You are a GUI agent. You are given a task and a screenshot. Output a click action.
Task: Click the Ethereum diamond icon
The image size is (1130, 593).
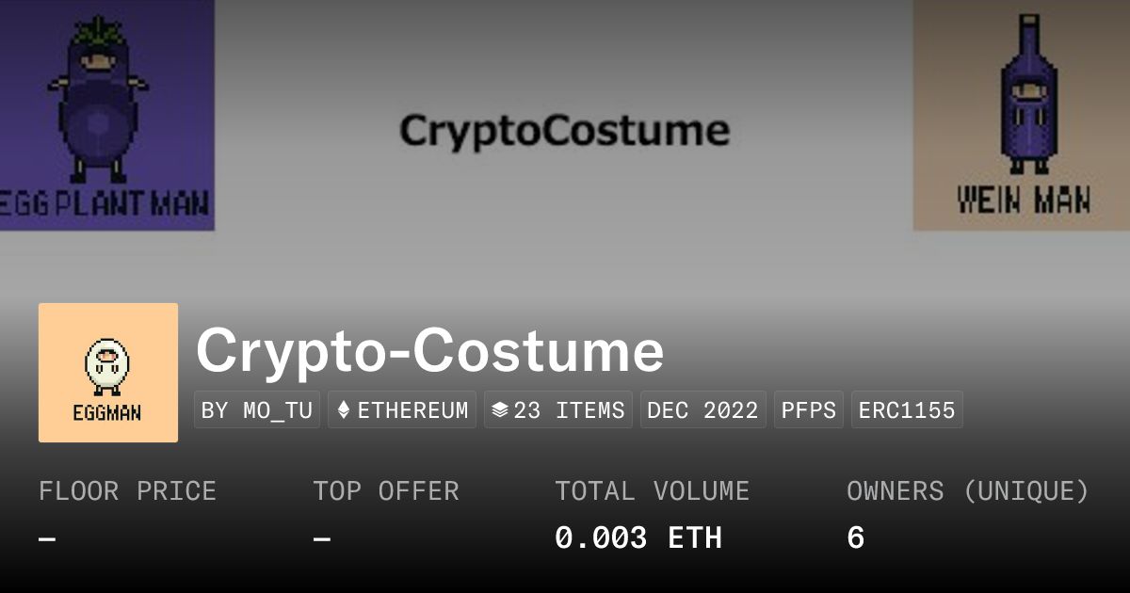(x=344, y=410)
